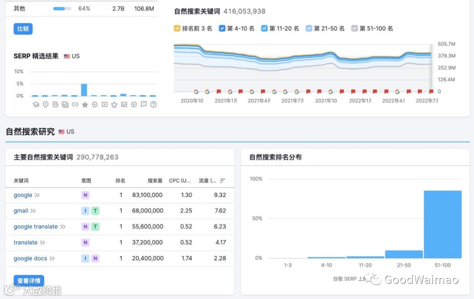Click the local pack map pin icon
The height and width of the screenshot is (299, 474).
pos(46,104)
